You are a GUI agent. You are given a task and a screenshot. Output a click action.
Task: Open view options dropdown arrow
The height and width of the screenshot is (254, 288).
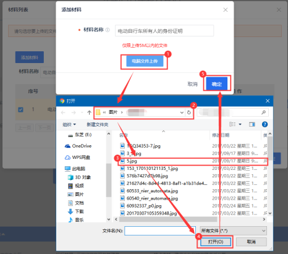click(240, 124)
